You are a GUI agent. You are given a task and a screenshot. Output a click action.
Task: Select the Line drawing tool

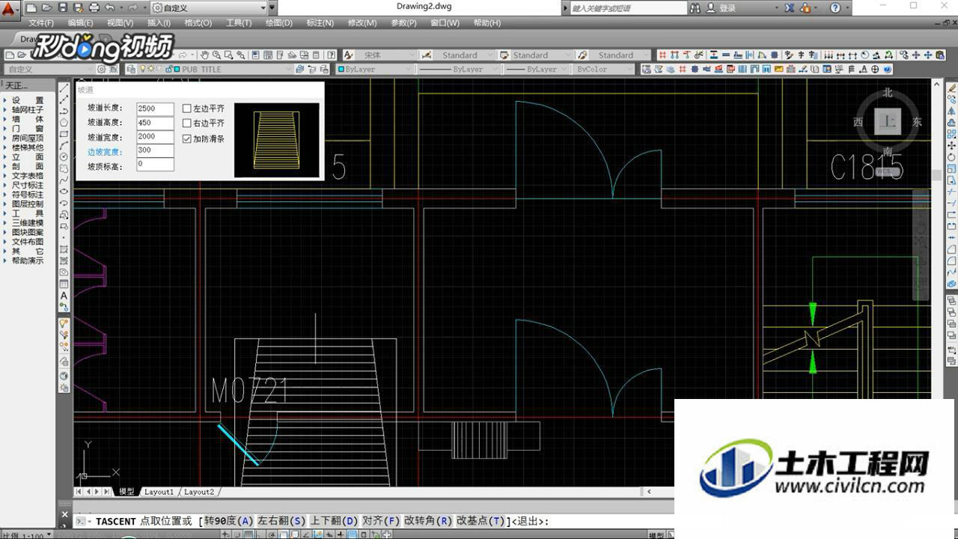(64, 88)
